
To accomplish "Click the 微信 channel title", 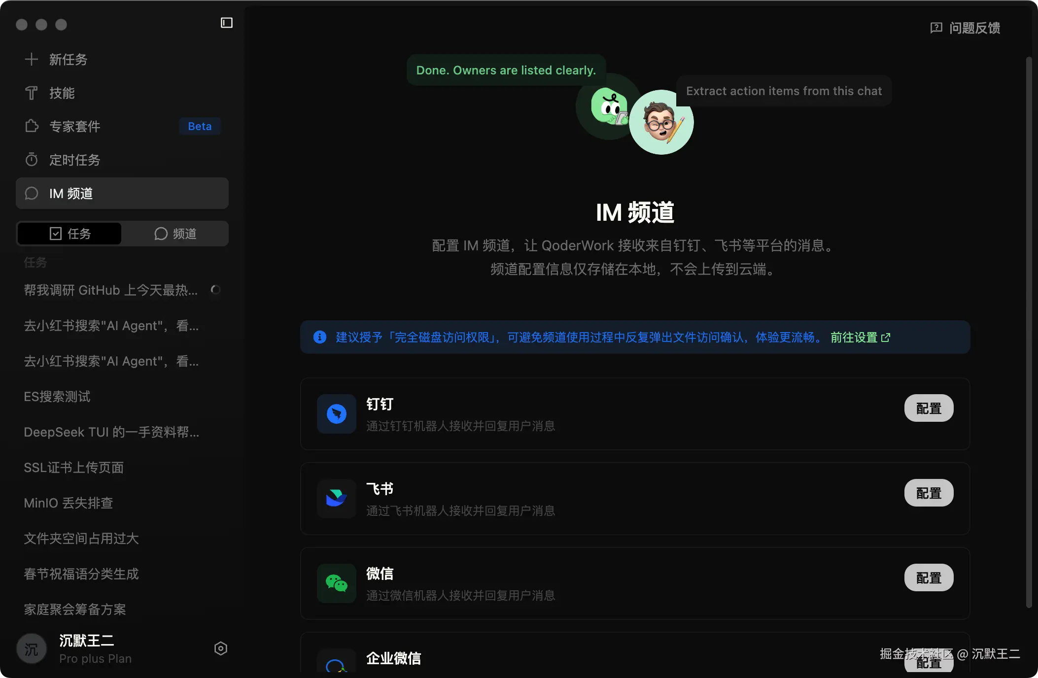I will click(x=380, y=574).
